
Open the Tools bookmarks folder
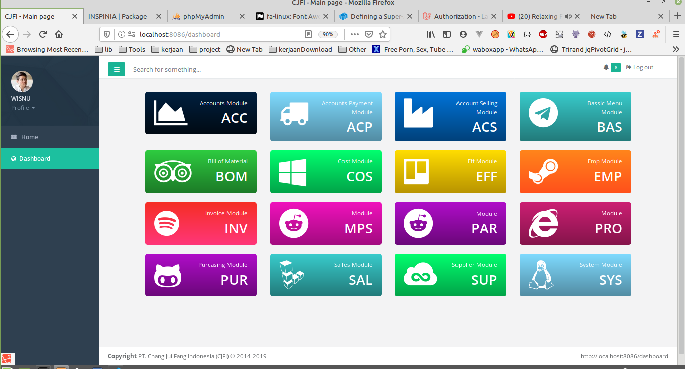coord(132,49)
